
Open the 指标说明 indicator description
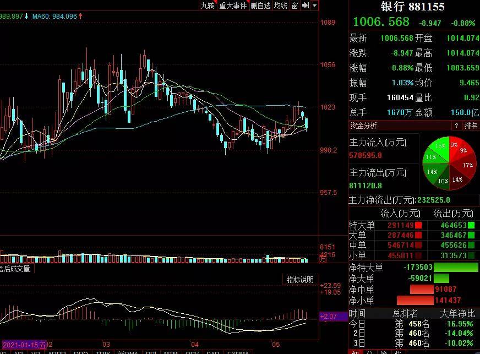coord(300,280)
